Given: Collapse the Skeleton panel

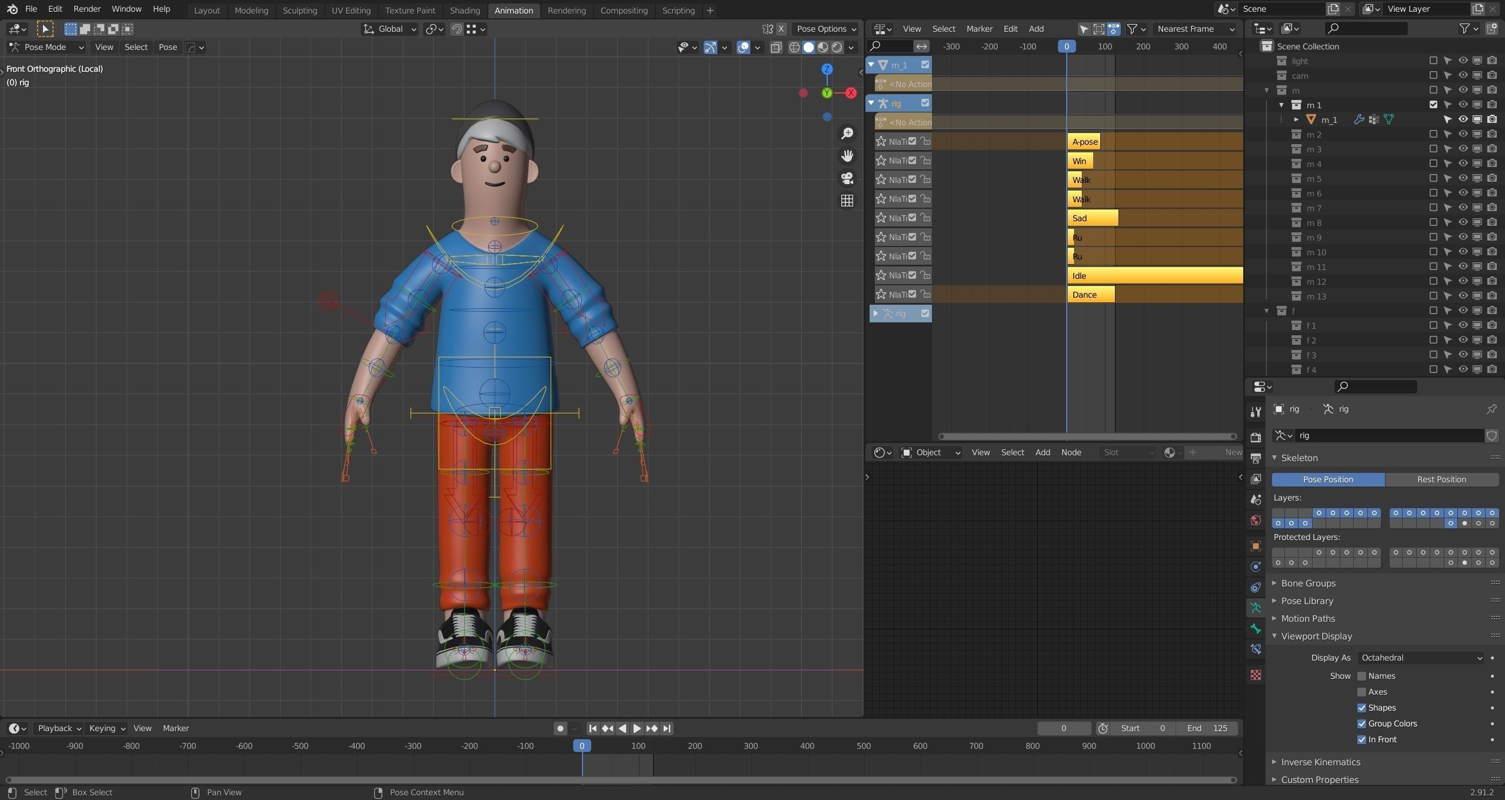Looking at the screenshot, I should [x=1299, y=458].
